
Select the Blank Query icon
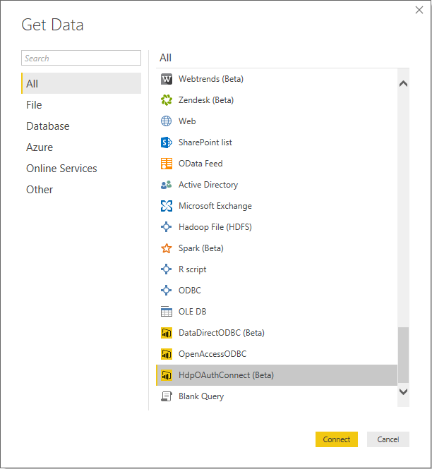point(167,396)
